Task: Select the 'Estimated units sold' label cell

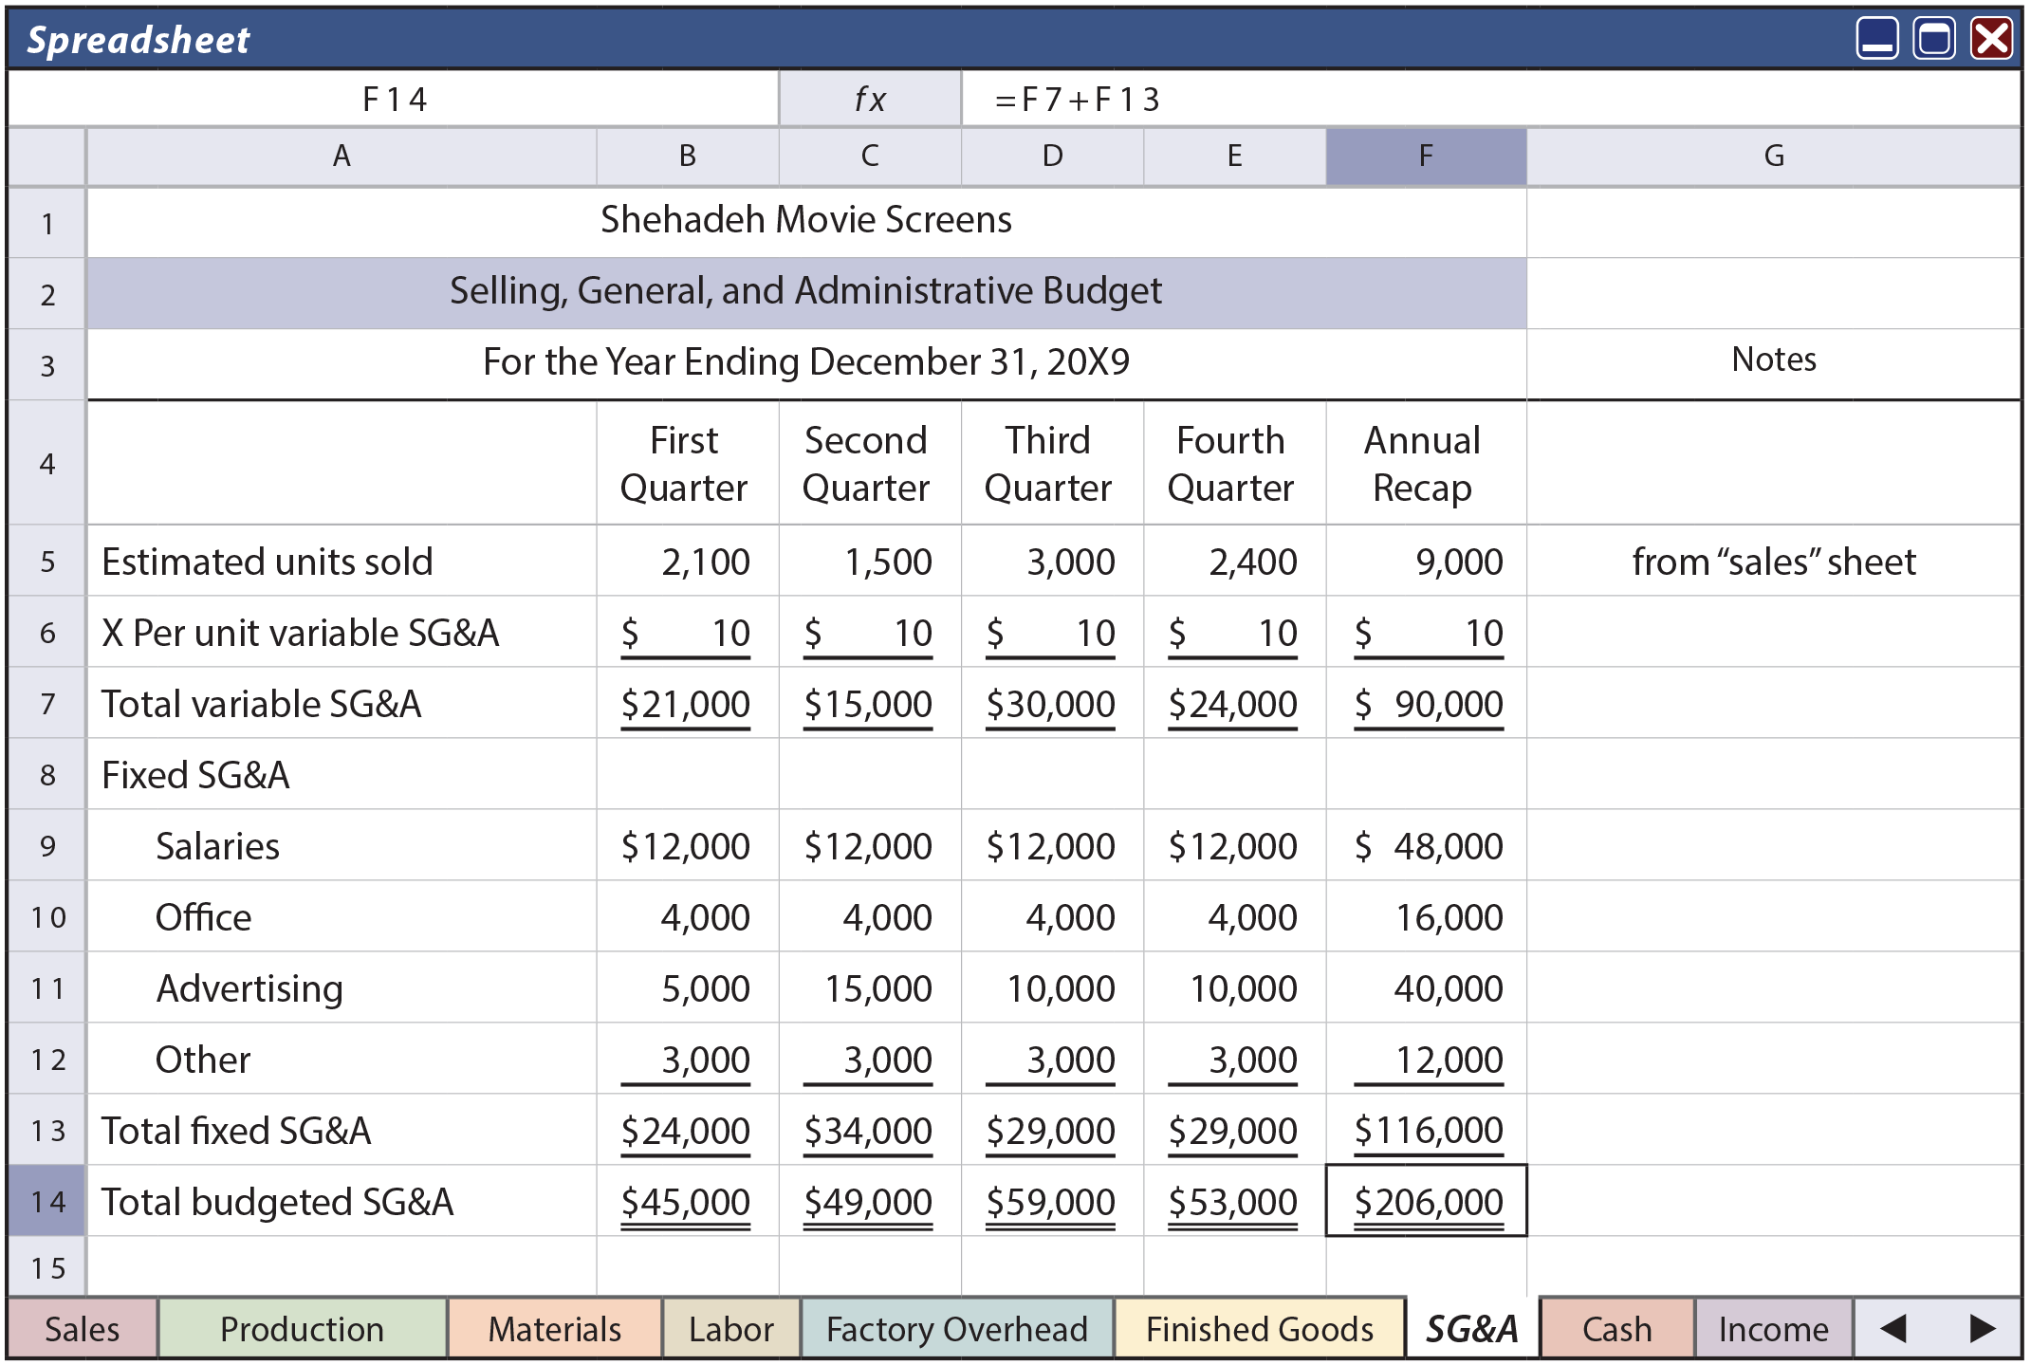Action: pyautogui.click(x=342, y=561)
